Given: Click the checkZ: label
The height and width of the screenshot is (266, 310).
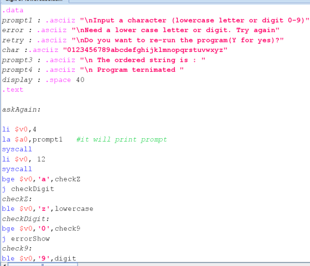Looking at the screenshot, I should [x=17, y=199].
